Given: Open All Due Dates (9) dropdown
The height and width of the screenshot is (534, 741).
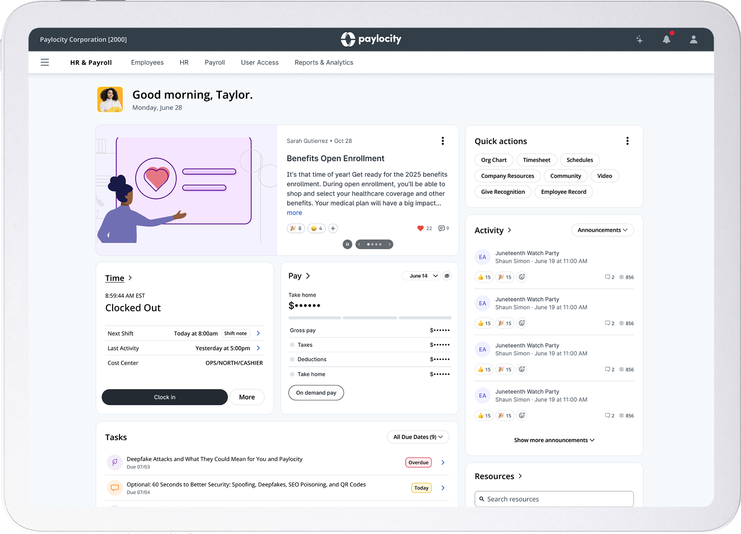Looking at the screenshot, I should [x=418, y=437].
